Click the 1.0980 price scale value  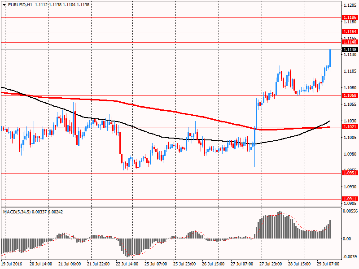point(350,154)
